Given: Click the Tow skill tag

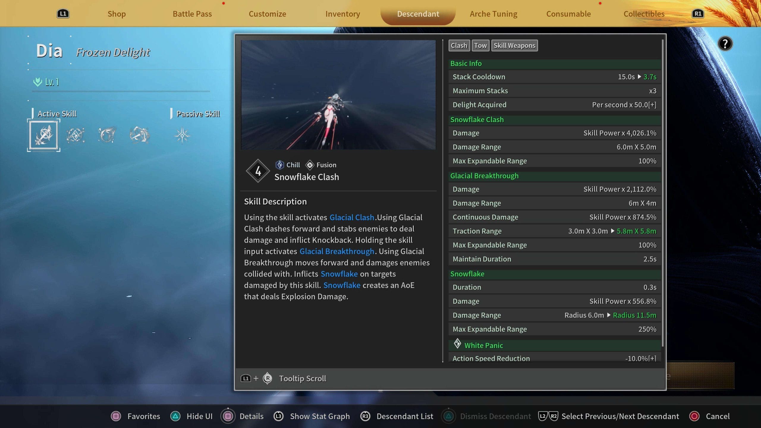Looking at the screenshot, I should point(480,45).
